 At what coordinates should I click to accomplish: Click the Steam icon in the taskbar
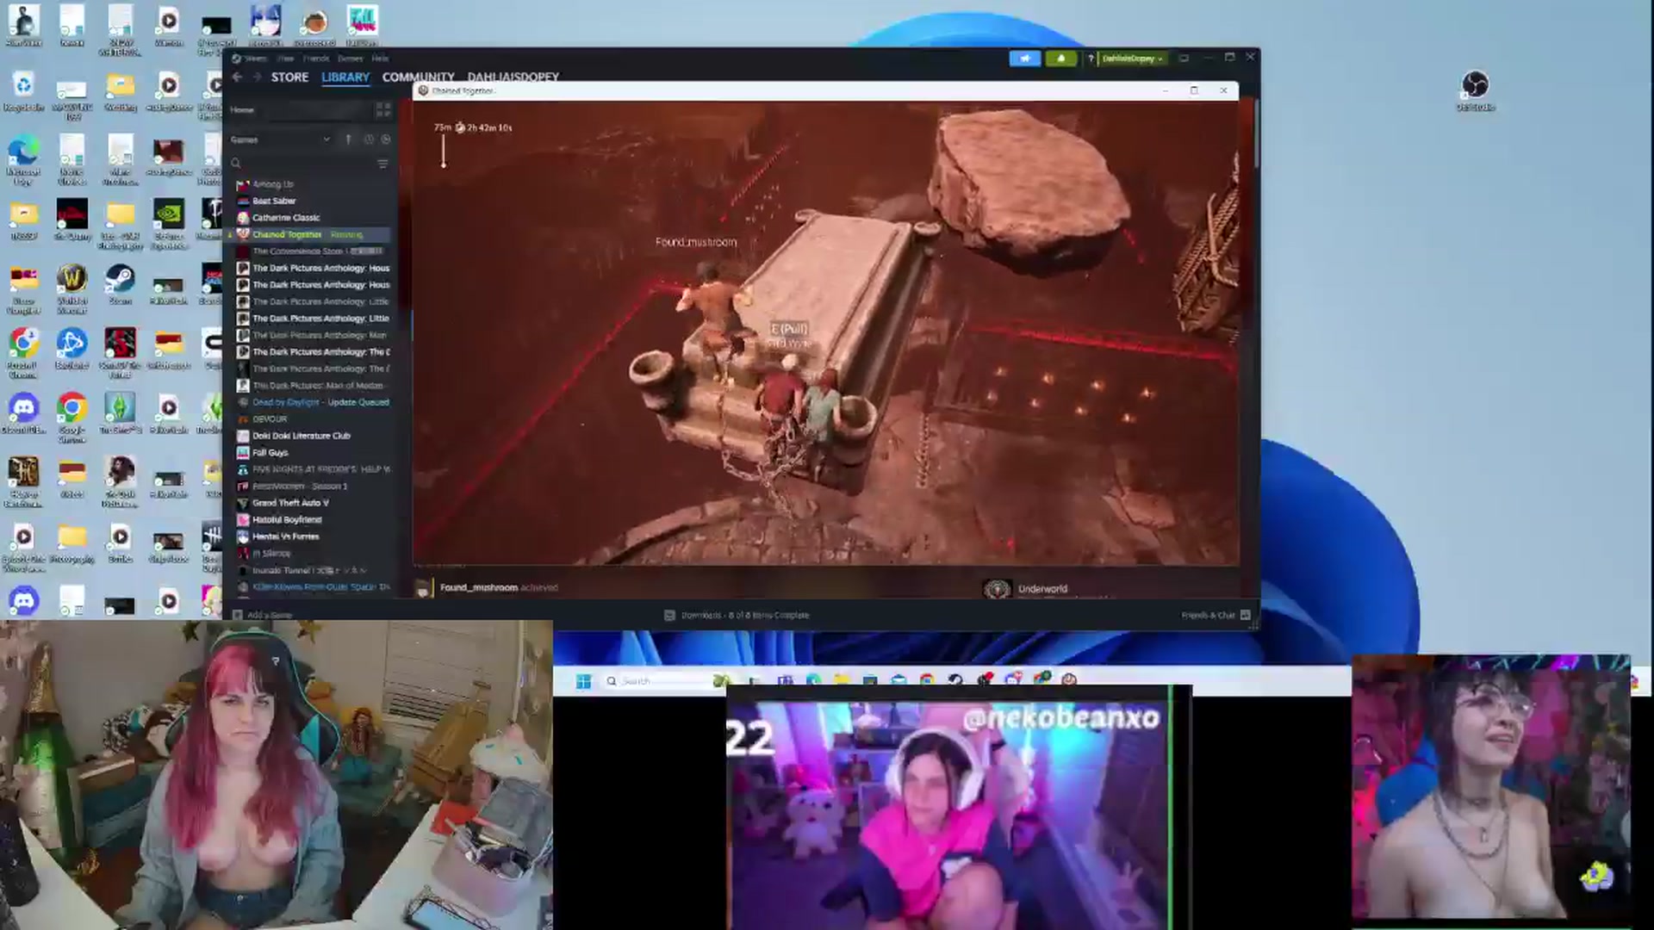(955, 680)
